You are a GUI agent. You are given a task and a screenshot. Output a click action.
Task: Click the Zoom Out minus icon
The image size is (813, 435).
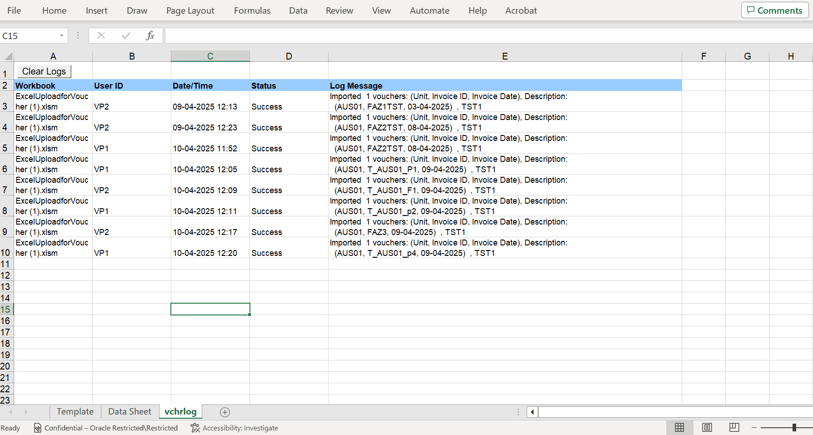754,428
